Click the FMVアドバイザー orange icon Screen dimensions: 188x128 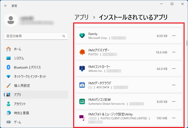pyautogui.click(x=82, y=52)
